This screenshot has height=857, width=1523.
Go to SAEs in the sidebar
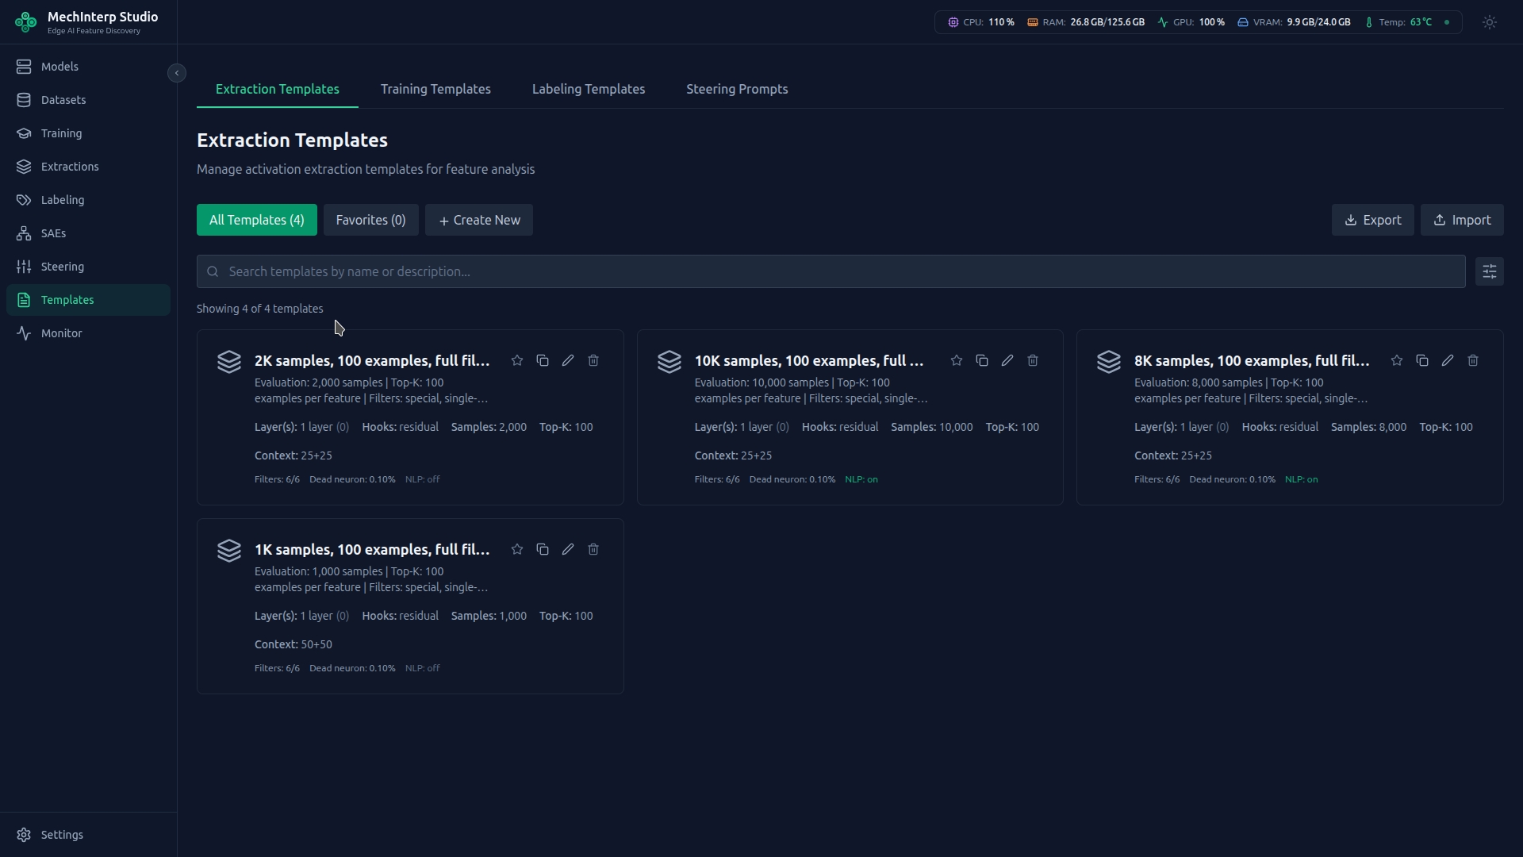click(88, 233)
